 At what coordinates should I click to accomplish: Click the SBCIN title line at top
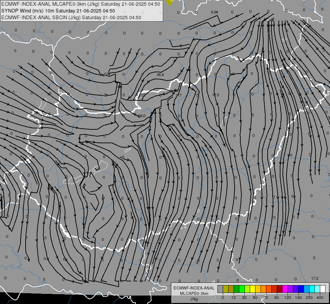pos(71,18)
